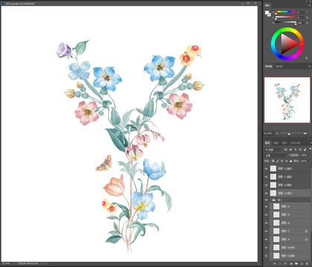Collapse group 1 with its arrow
The image size is (312, 267).
270,200
